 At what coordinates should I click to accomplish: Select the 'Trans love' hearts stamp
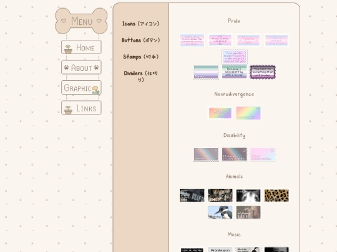[248, 40]
